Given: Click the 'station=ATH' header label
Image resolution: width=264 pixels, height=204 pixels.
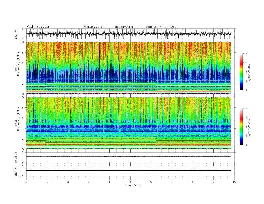Looking at the screenshot, I should click(x=124, y=27).
